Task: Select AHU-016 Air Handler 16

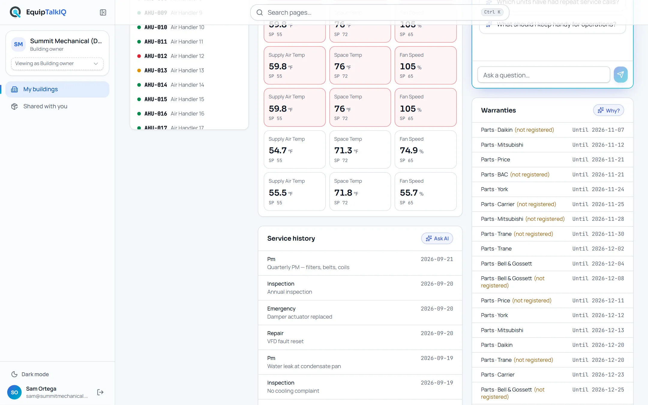Action: 189,114
